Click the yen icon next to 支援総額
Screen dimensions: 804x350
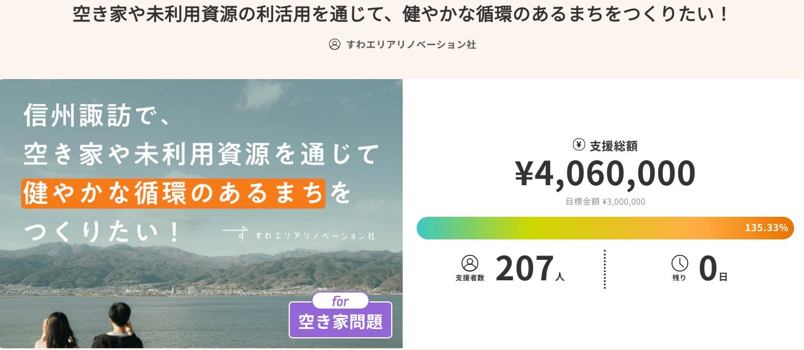pyautogui.click(x=578, y=145)
